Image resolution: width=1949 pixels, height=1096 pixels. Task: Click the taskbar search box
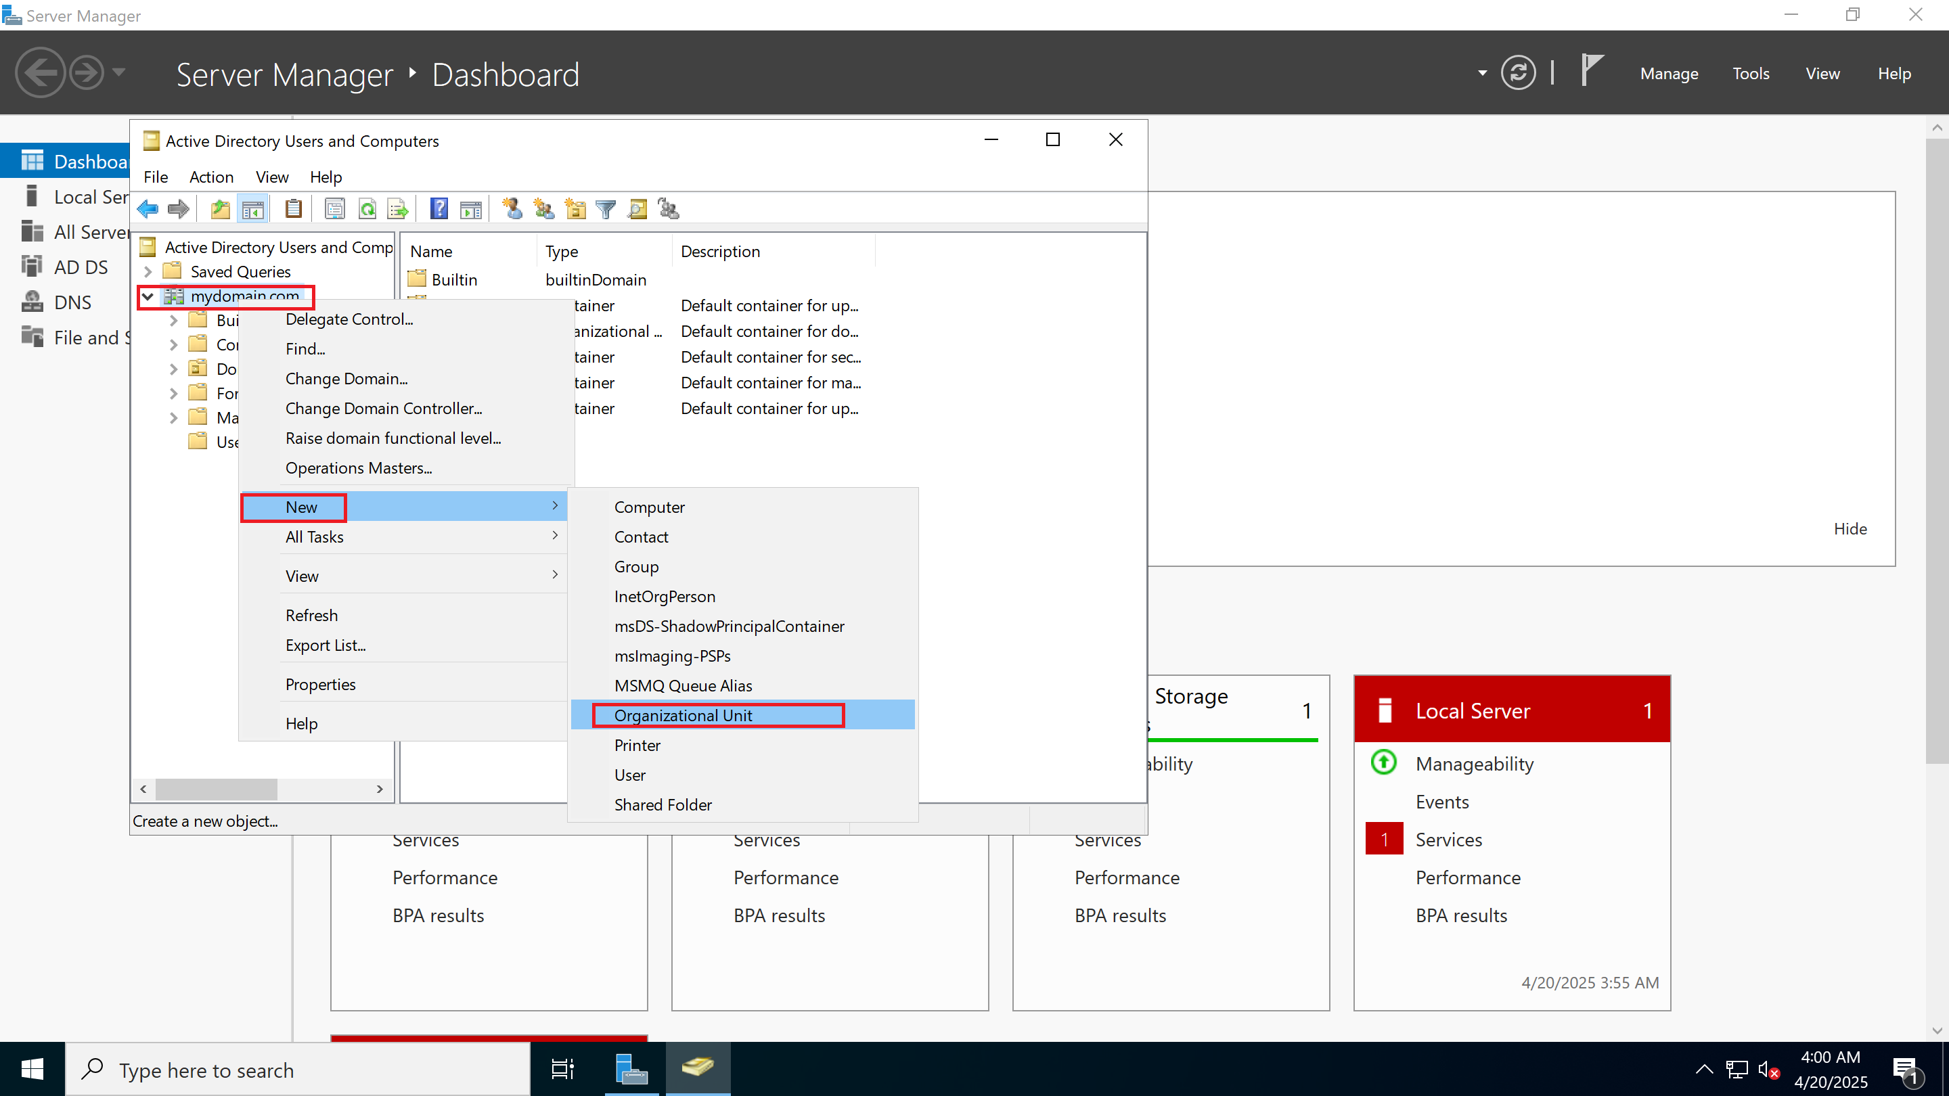point(297,1070)
